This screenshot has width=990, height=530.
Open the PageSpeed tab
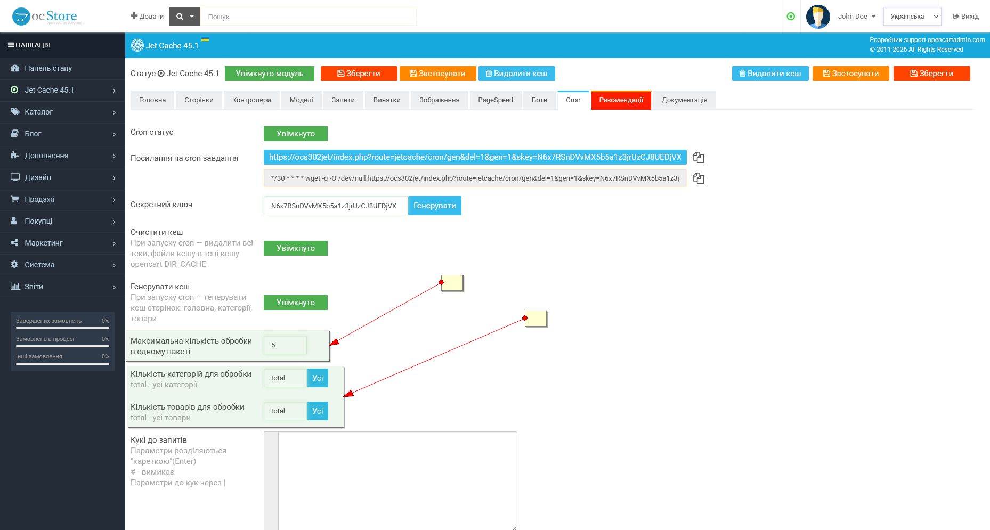click(496, 100)
